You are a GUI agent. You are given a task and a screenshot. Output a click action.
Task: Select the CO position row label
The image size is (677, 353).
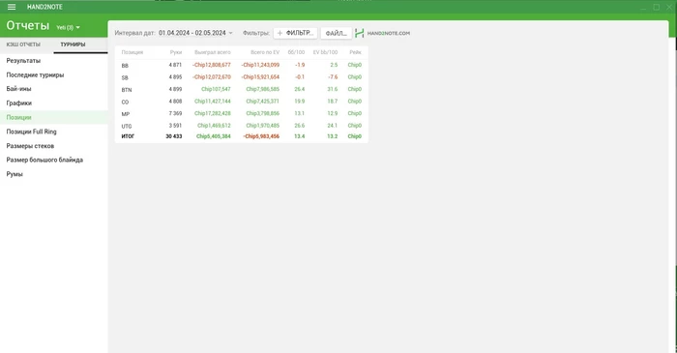(x=125, y=102)
